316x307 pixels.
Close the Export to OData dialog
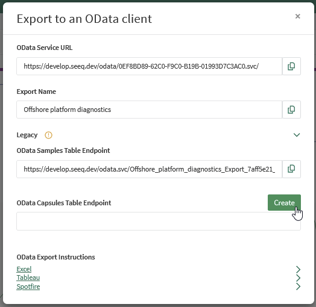click(298, 16)
